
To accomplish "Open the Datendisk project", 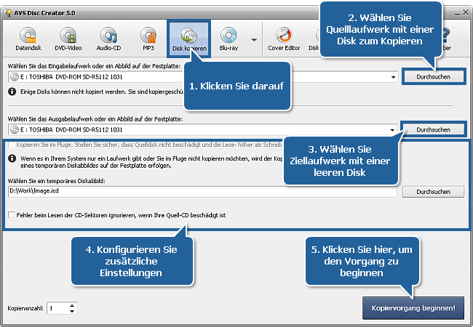I will tap(28, 39).
